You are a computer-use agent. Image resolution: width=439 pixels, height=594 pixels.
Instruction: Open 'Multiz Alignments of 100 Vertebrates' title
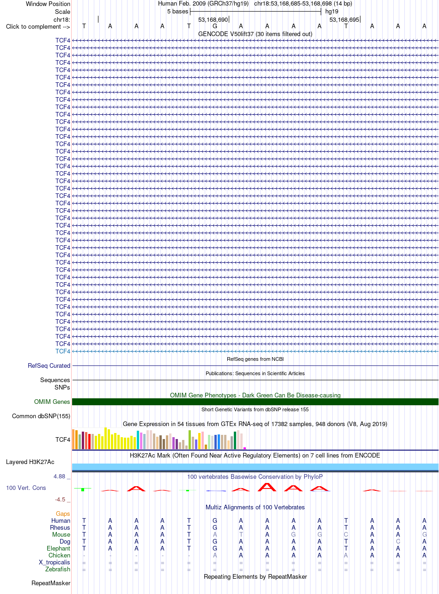tap(255, 507)
